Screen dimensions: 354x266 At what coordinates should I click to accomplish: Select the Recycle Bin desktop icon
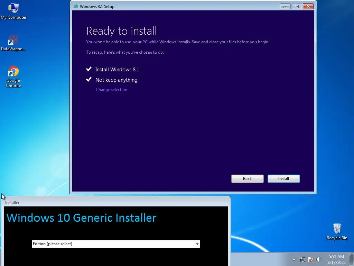point(337,231)
